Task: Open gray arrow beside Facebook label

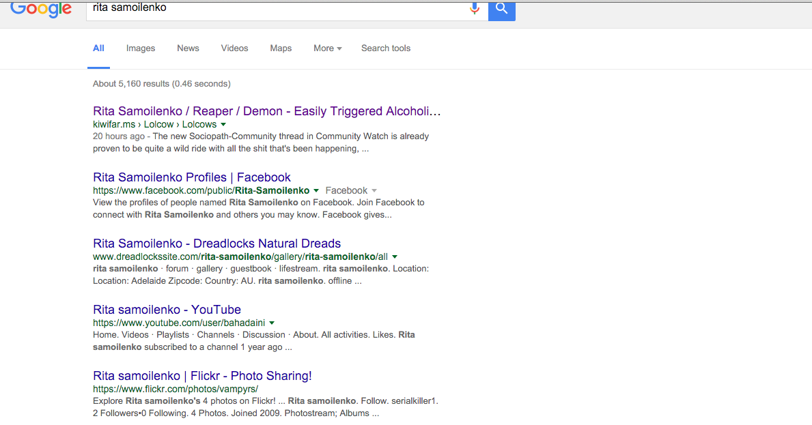Action: pyautogui.click(x=374, y=191)
